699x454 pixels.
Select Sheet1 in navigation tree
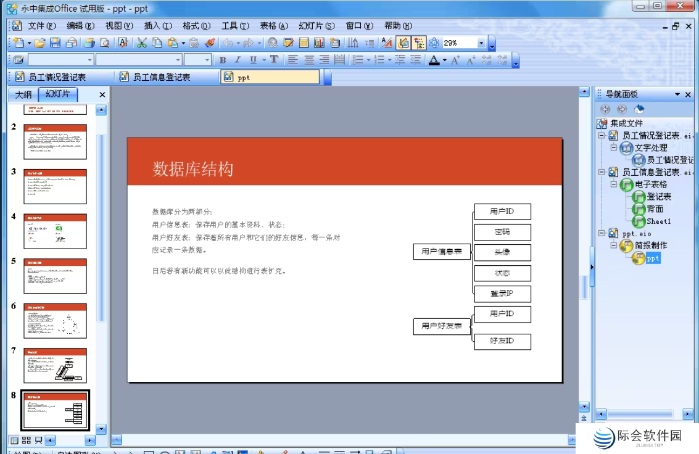[658, 221]
